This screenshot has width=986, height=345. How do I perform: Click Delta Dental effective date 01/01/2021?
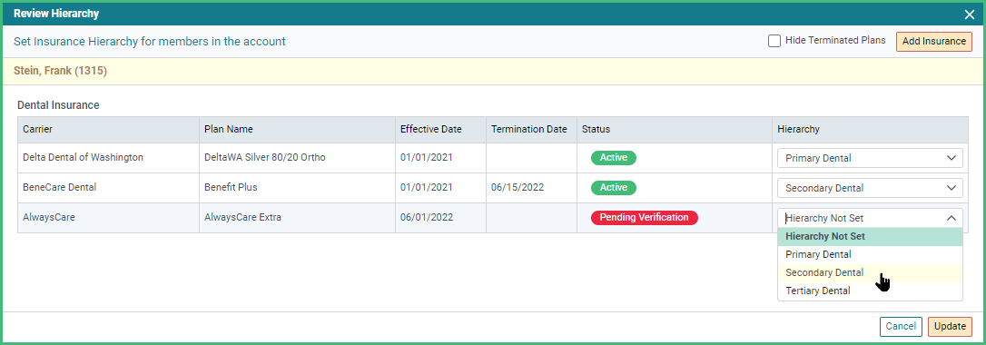pyautogui.click(x=427, y=158)
